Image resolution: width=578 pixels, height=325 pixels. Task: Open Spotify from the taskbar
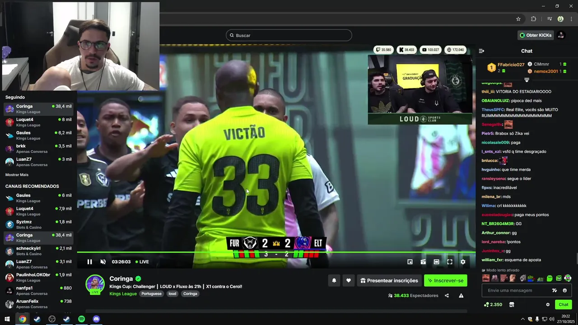81,319
